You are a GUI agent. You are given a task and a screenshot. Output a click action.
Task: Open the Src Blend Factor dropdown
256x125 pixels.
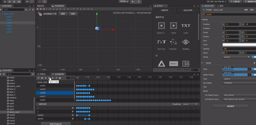[239, 95]
